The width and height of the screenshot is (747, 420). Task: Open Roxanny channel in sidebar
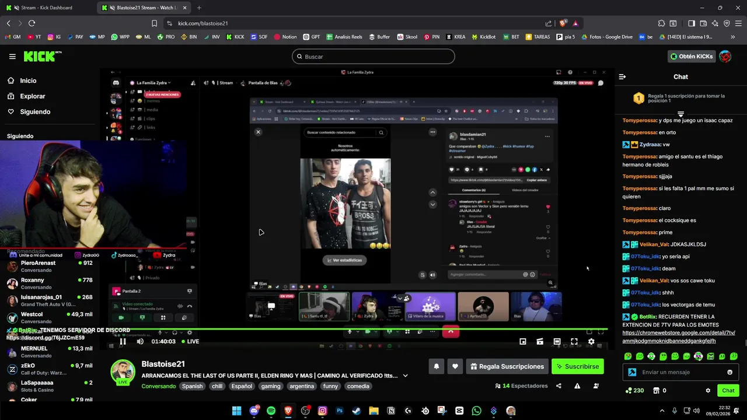pyautogui.click(x=50, y=283)
